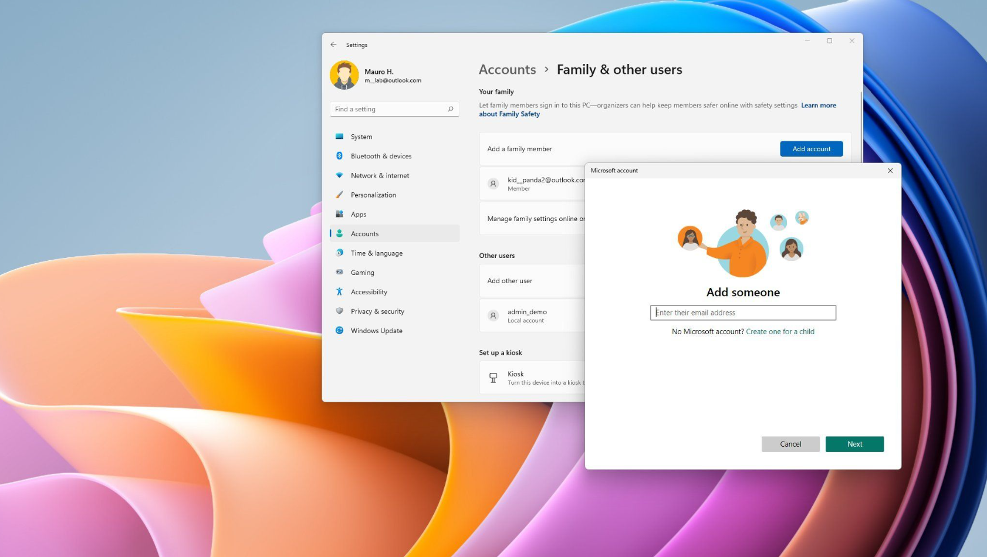Image resolution: width=987 pixels, height=557 pixels.
Task: Click Accounts breadcrumb in header
Action: coord(507,70)
